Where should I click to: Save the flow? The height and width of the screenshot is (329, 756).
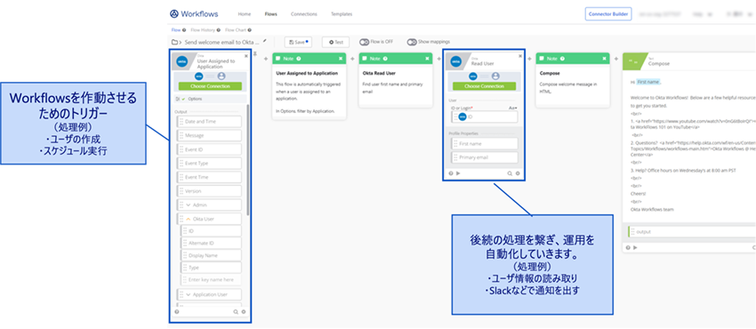point(298,42)
